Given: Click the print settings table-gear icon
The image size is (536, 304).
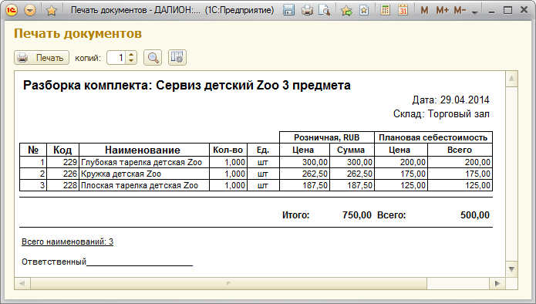Looking at the screenshot, I should click(177, 57).
